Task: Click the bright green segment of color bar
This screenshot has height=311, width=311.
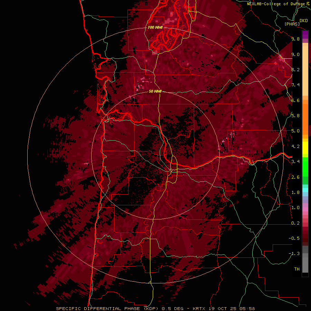Action: coord(305,167)
